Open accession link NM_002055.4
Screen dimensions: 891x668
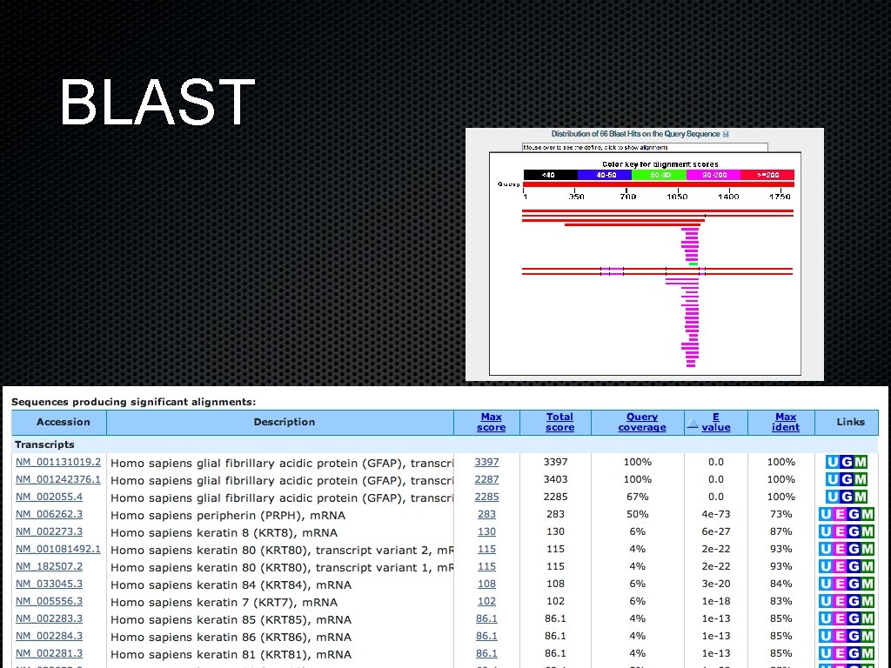49,497
